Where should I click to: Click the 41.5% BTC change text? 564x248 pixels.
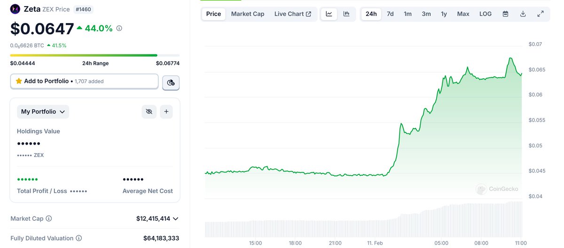point(59,46)
